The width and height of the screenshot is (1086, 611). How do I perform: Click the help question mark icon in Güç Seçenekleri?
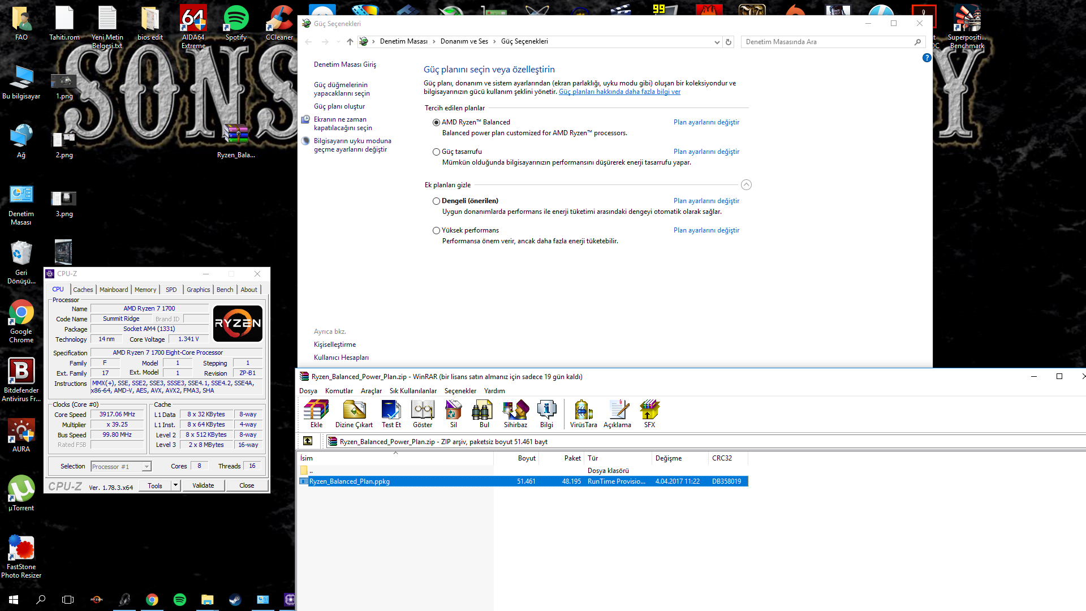926,58
